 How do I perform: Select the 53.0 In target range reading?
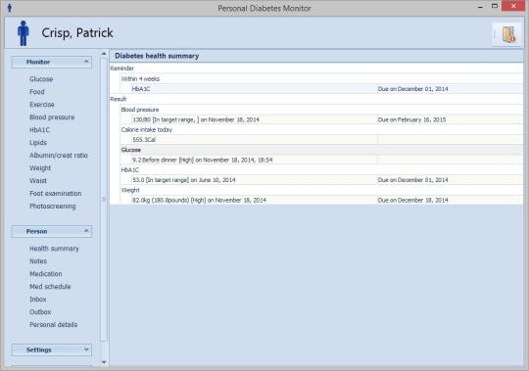255,180
